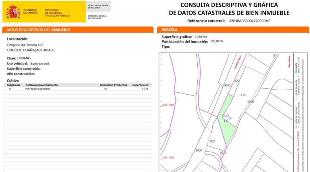Viewport: 310px width, 172px height.
Task: Click the 'Suelo sin edif.' value
Action: (40, 64)
